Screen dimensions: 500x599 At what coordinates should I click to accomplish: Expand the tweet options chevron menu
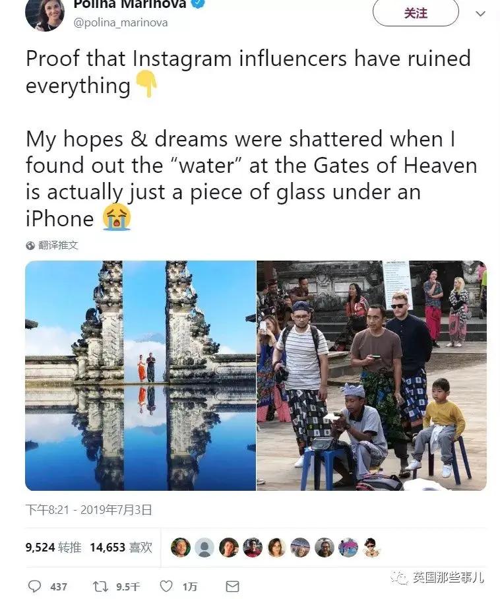(480, 14)
